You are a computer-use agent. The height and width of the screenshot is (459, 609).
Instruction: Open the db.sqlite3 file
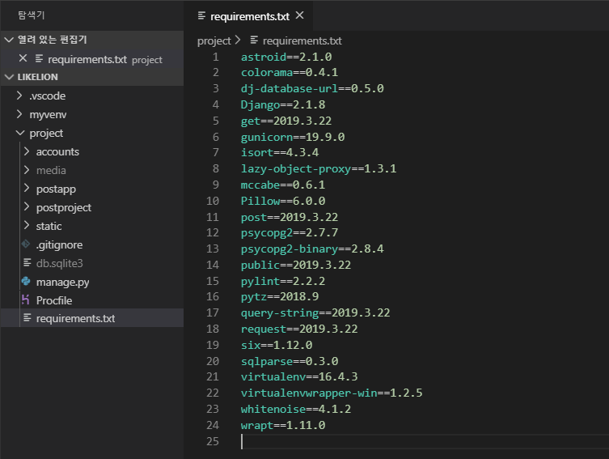59,264
